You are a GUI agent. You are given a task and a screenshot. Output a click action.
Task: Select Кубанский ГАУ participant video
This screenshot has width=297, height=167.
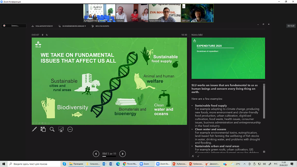pyautogui.click(x=99, y=13)
